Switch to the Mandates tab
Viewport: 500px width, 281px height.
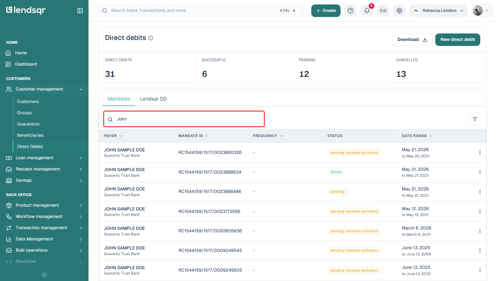pos(119,99)
